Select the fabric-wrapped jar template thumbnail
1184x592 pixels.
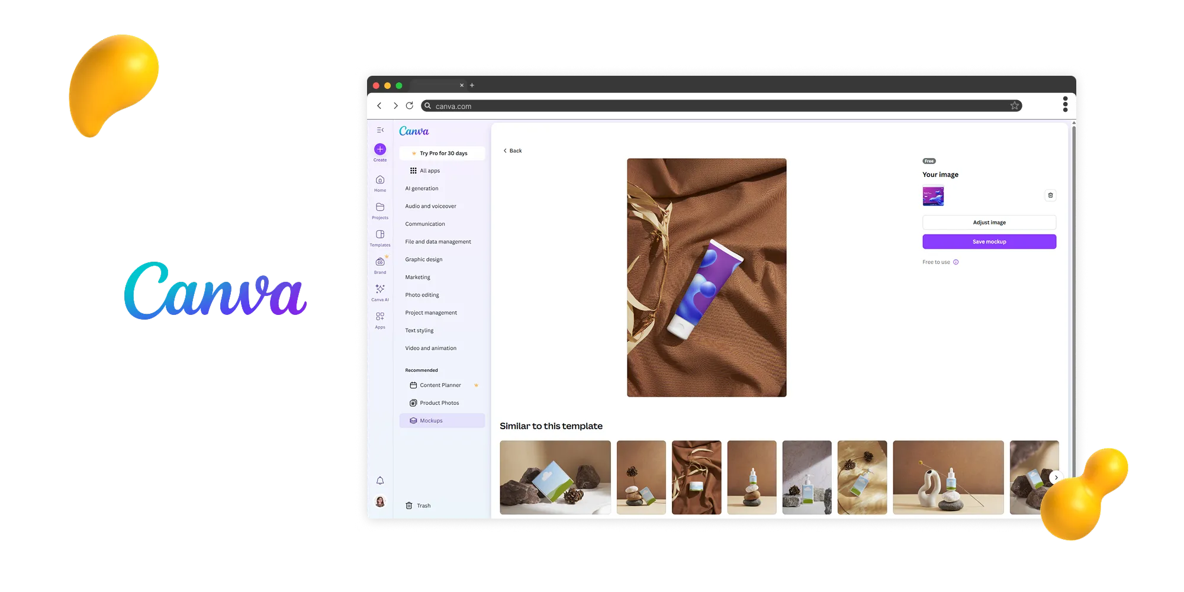pos(697,477)
